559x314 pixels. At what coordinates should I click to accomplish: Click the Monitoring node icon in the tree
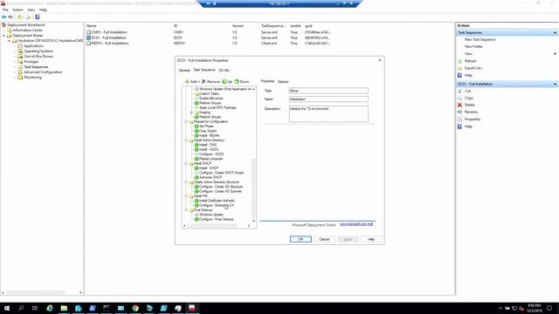[x=20, y=78]
